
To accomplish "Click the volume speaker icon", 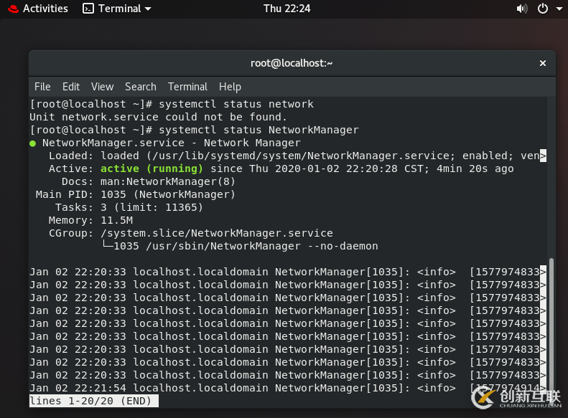I will pos(521,9).
